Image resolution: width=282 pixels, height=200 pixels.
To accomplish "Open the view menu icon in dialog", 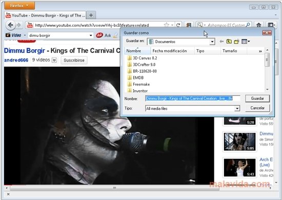I will (x=246, y=42).
